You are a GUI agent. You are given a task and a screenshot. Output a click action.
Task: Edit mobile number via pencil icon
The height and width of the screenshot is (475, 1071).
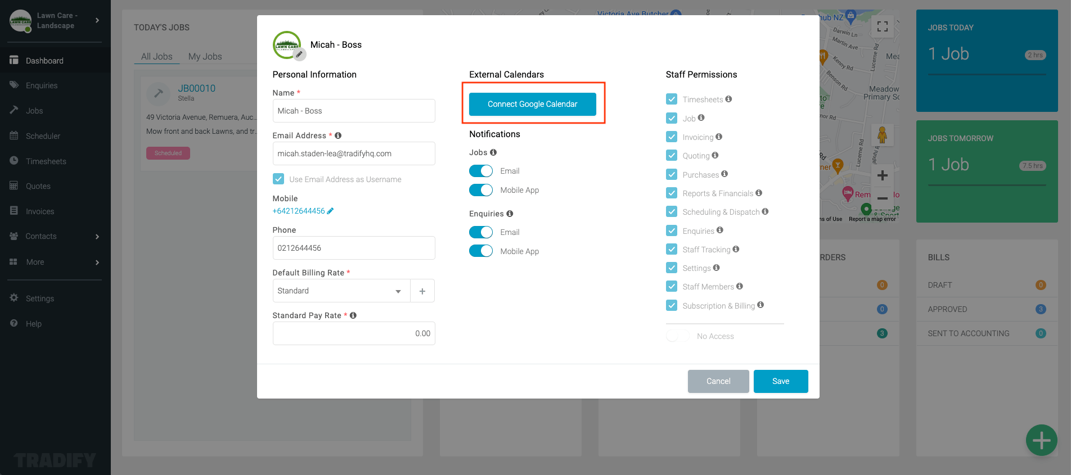tap(331, 211)
